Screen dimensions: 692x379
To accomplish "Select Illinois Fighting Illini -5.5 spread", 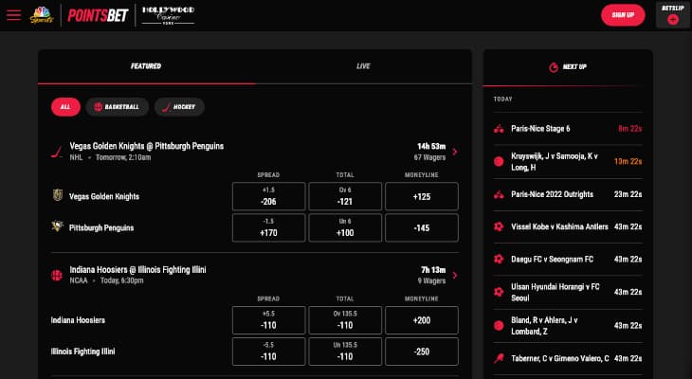I will [x=269, y=352].
